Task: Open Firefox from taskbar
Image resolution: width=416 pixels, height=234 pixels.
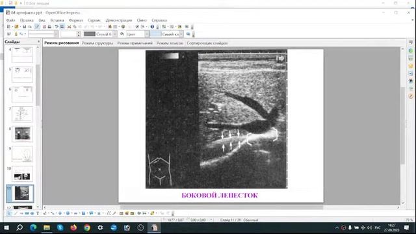Action: (x=73, y=227)
